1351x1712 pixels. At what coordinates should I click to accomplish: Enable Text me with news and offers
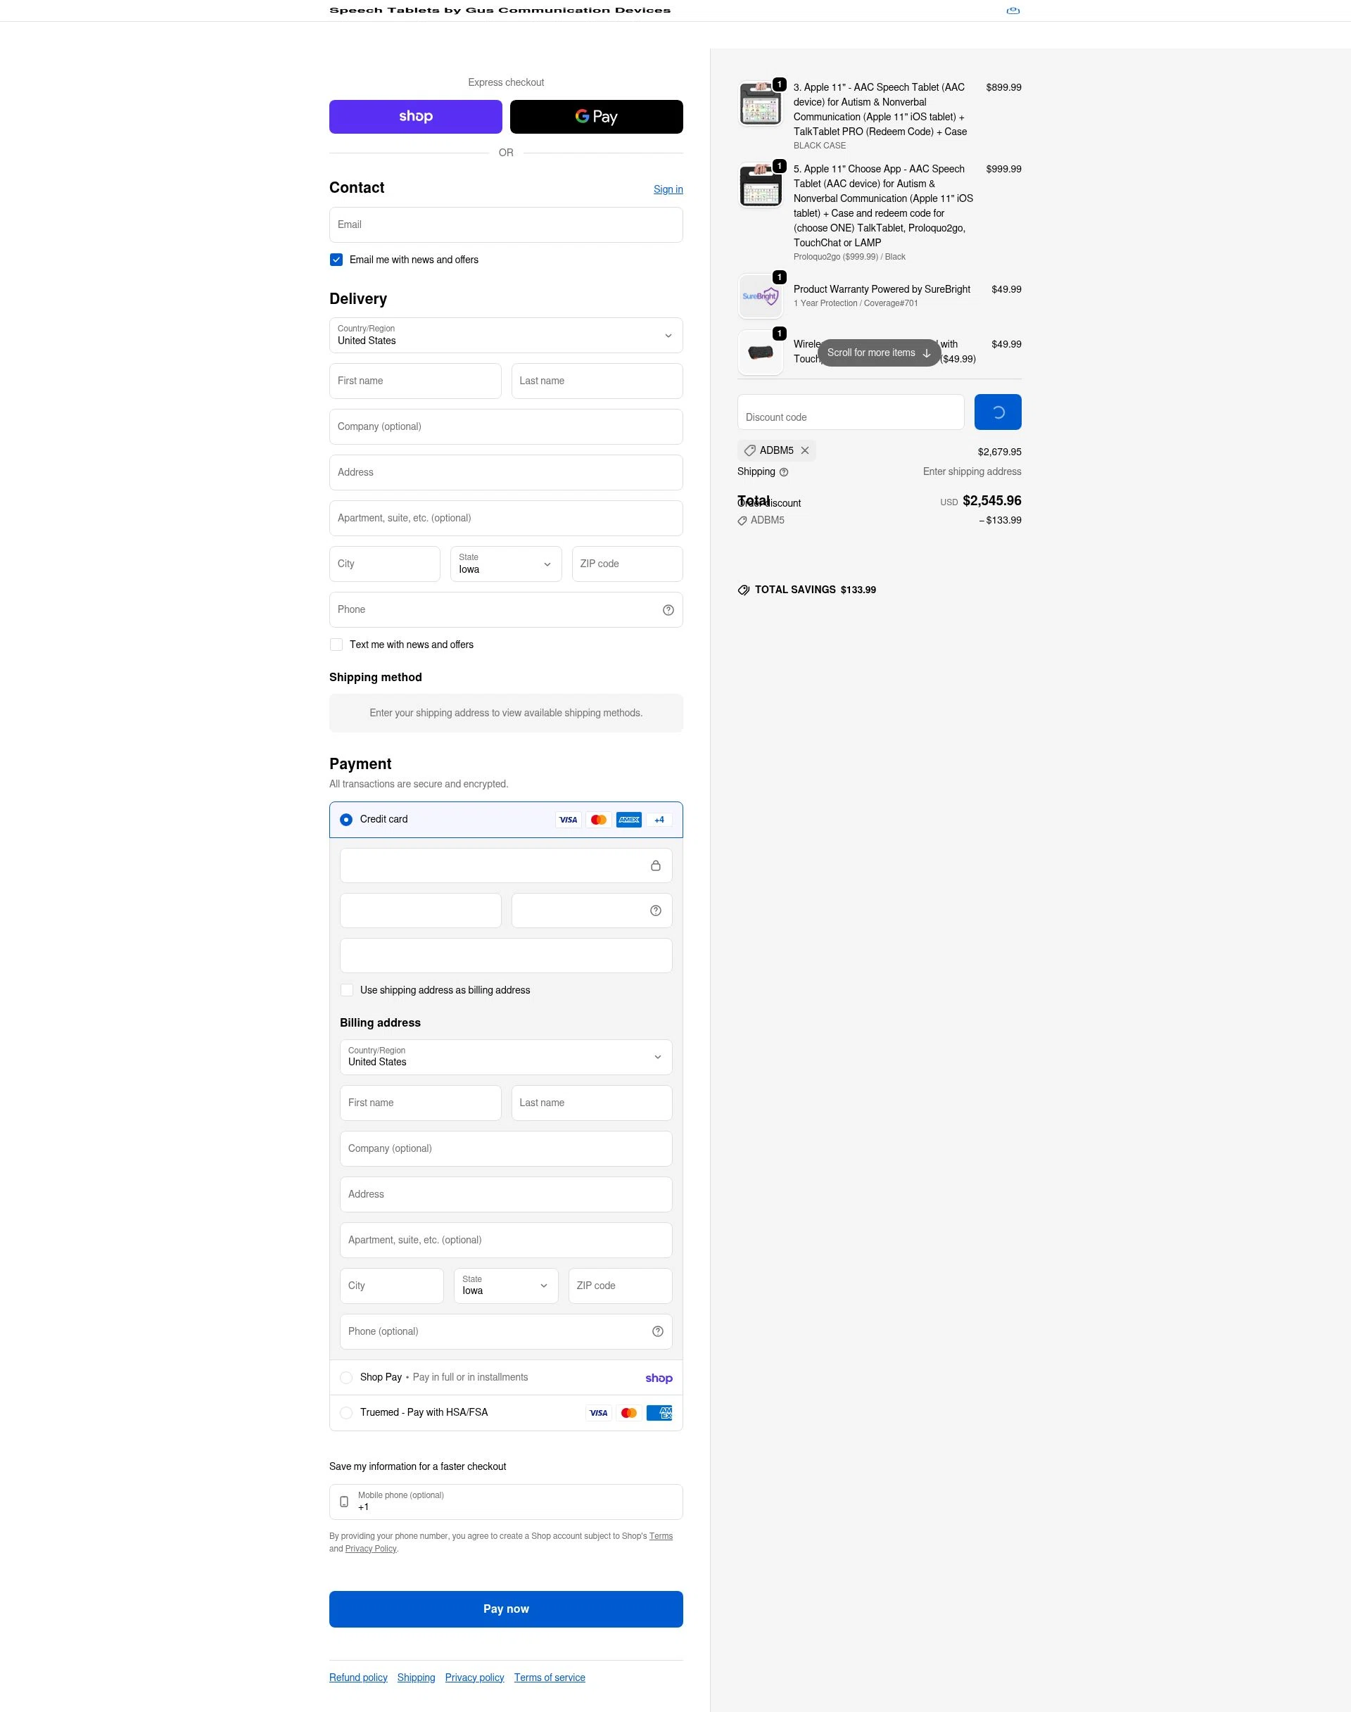coord(336,645)
